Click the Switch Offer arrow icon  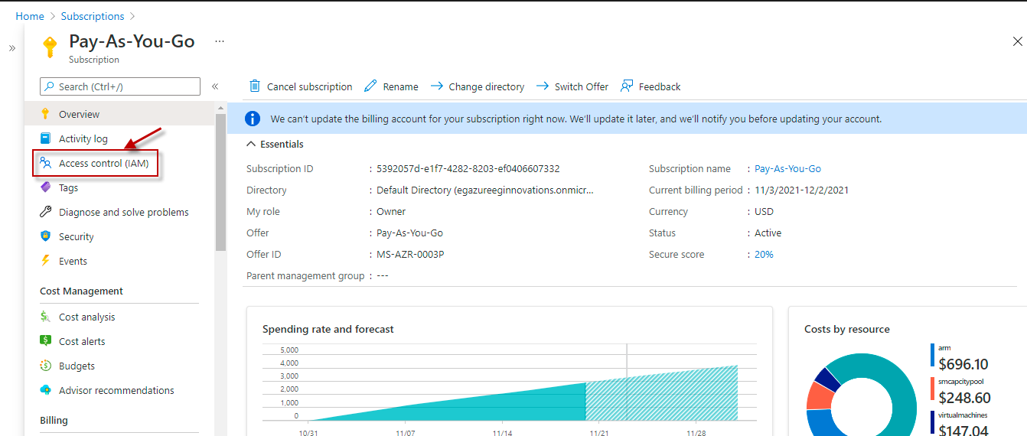point(543,86)
